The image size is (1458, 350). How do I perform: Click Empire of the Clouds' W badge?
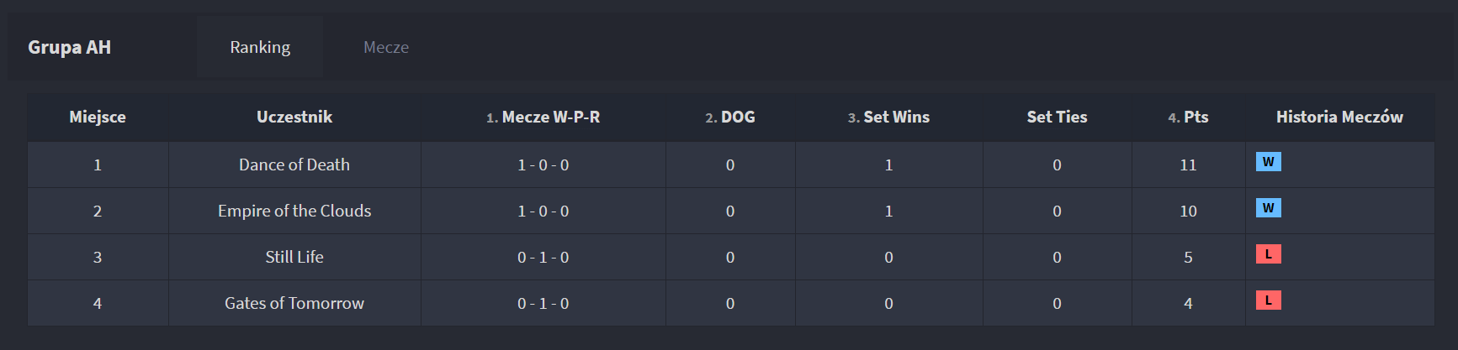[x=1268, y=208]
